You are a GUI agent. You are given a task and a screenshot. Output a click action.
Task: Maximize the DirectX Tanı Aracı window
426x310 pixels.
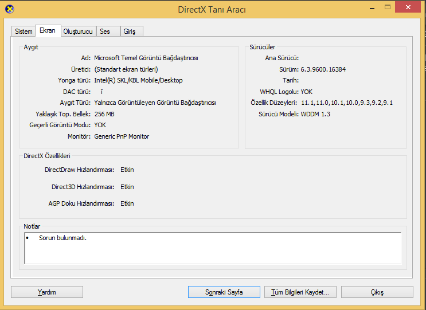point(388,7)
